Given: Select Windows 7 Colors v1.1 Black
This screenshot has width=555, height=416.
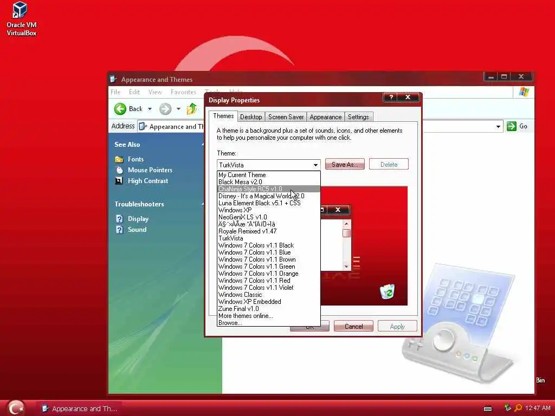Looking at the screenshot, I should coord(269,245).
